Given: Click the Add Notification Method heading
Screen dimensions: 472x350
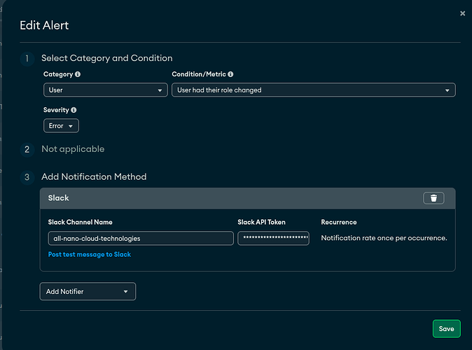Looking at the screenshot, I should 94,177.
